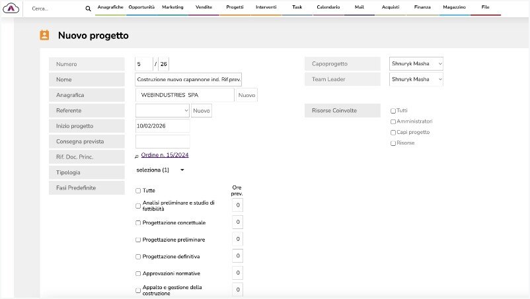The height and width of the screenshot is (299, 530).
Task: Expand the Tipologia seleziona (1) dropdown
Action: click(159, 170)
